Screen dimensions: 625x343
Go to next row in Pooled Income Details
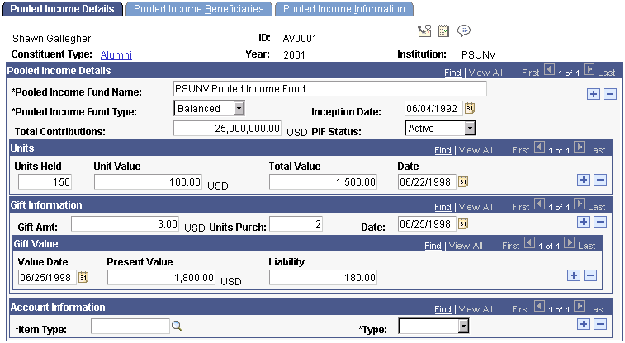point(589,70)
